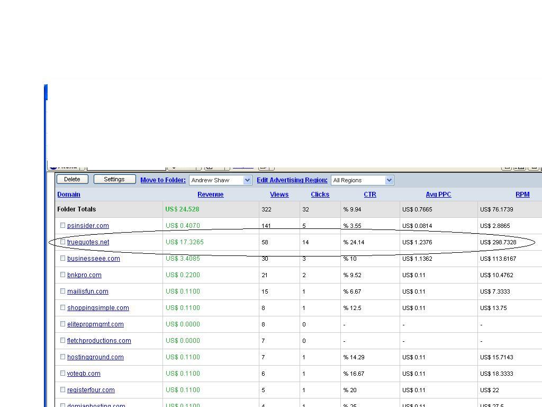Open the fletchproductions.com domain link

pos(99,341)
